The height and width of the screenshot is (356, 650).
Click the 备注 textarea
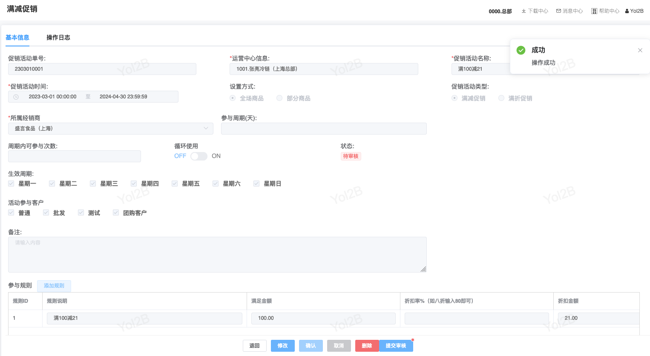(217, 255)
